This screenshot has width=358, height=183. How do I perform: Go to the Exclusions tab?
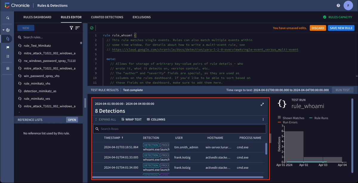[141, 17]
